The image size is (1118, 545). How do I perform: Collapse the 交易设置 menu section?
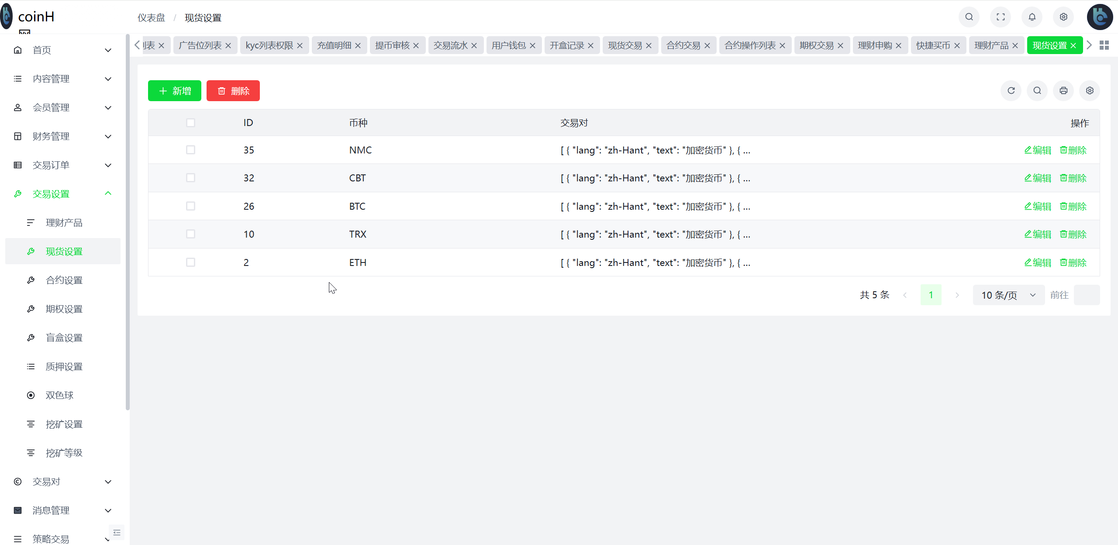point(63,194)
